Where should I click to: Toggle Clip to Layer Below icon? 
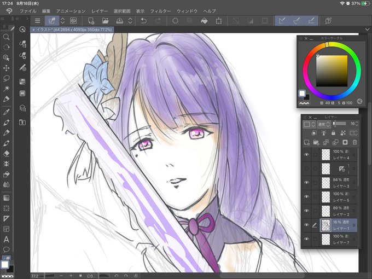coord(314,133)
